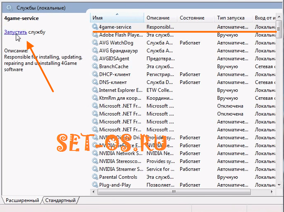Click the gear icon next to DHCP-клиент
Viewport: 284px width, 212px height.
click(95, 74)
